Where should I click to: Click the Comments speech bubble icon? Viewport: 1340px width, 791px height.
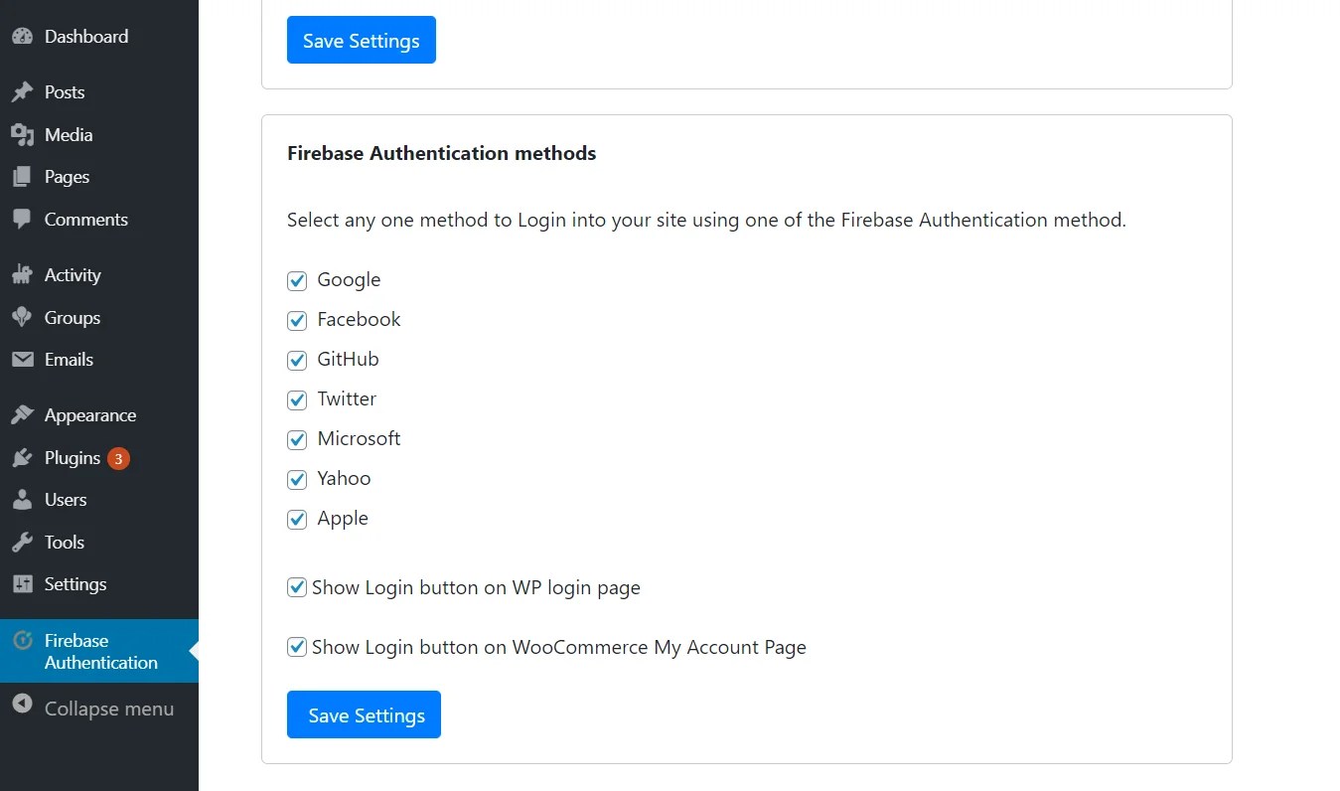point(22,220)
